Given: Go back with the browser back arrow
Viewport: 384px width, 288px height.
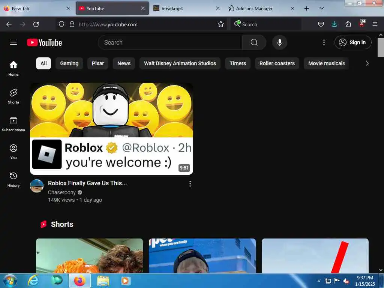Looking at the screenshot, I should [9, 24].
